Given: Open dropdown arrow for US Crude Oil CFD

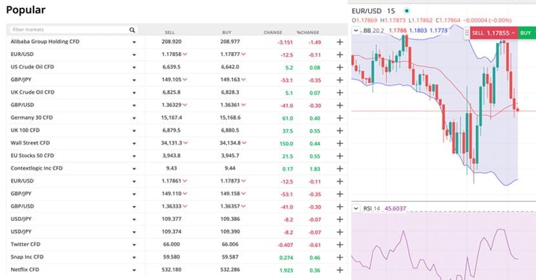Looking at the screenshot, I should tap(134, 68).
